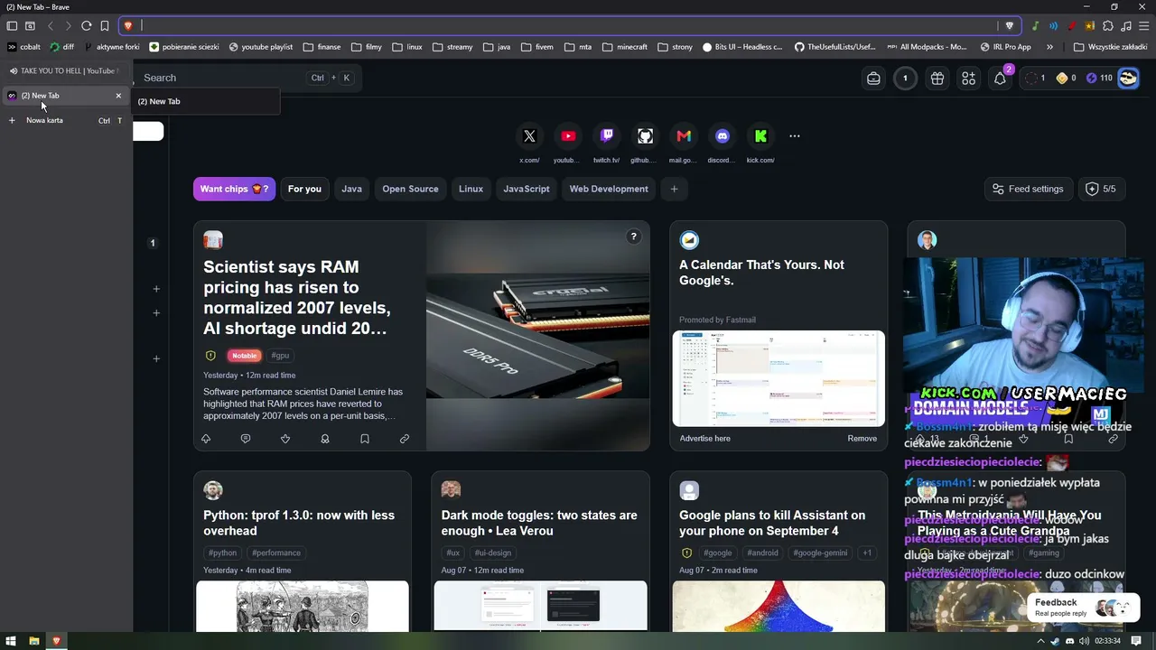This screenshot has width=1156, height=650.
Task: Comment on the RAM pricing article
Action: tap(246, 439)
